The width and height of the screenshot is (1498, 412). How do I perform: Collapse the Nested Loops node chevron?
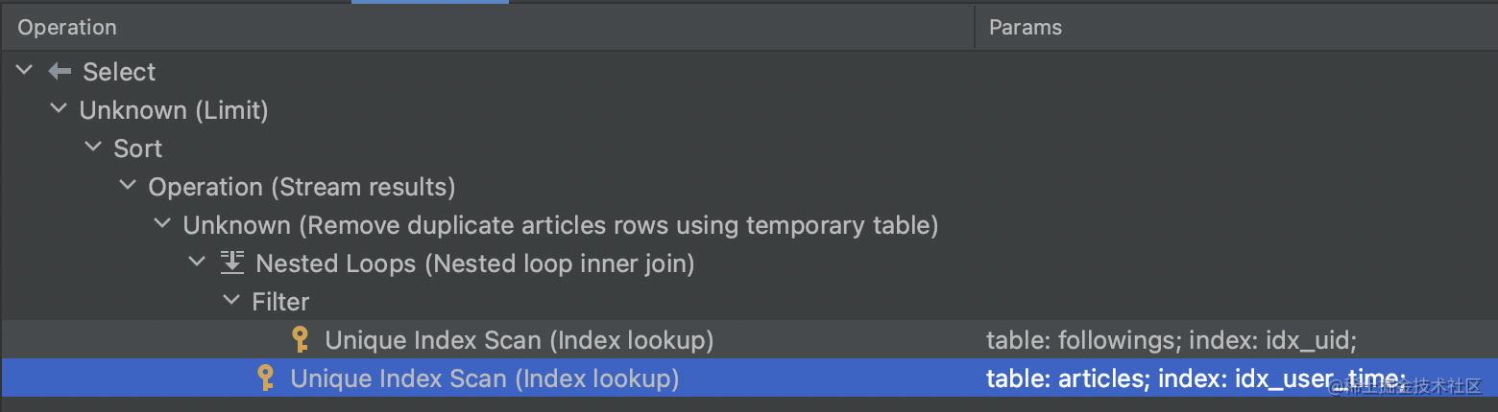(x=198, y=263)
